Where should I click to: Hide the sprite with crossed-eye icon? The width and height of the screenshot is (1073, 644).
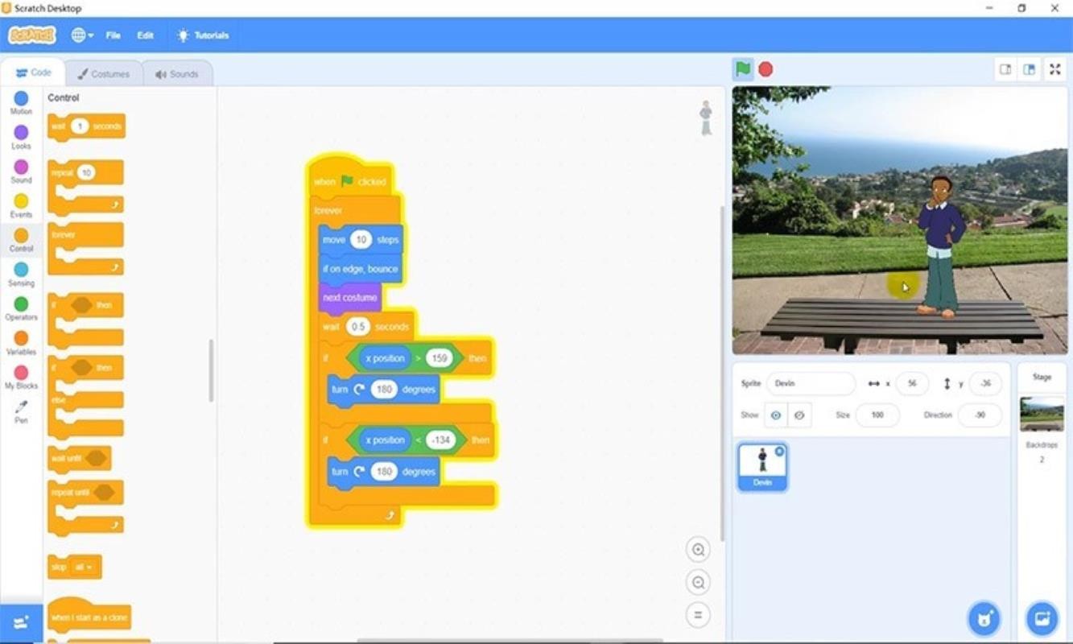799,415
